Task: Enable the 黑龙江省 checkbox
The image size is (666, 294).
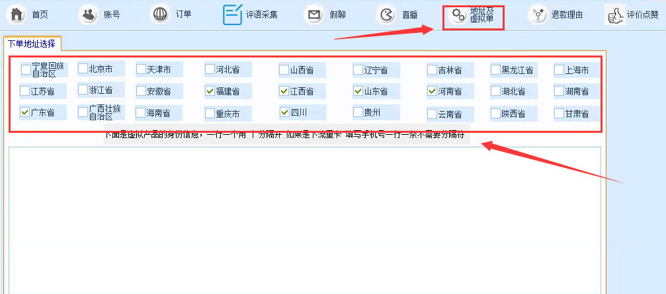Action: pos(495,70)
